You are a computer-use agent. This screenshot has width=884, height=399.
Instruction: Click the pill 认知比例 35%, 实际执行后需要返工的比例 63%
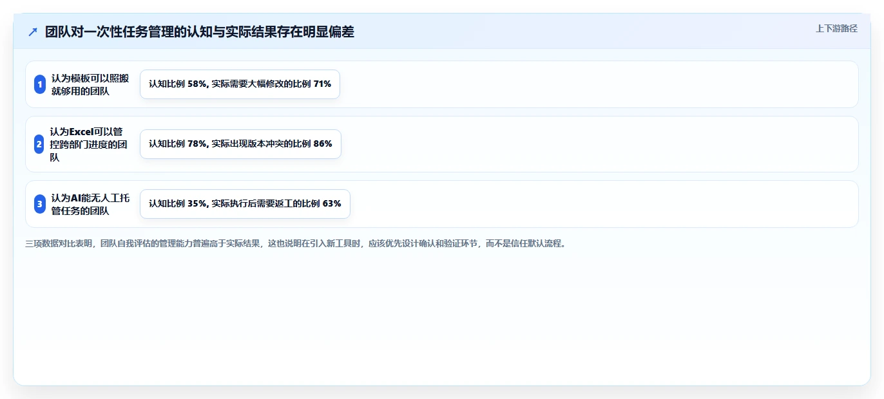[245, 204]
